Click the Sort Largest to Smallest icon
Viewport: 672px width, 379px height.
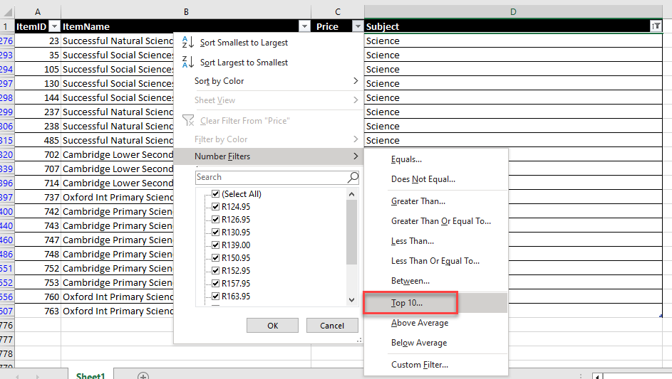tap(188, 63)
